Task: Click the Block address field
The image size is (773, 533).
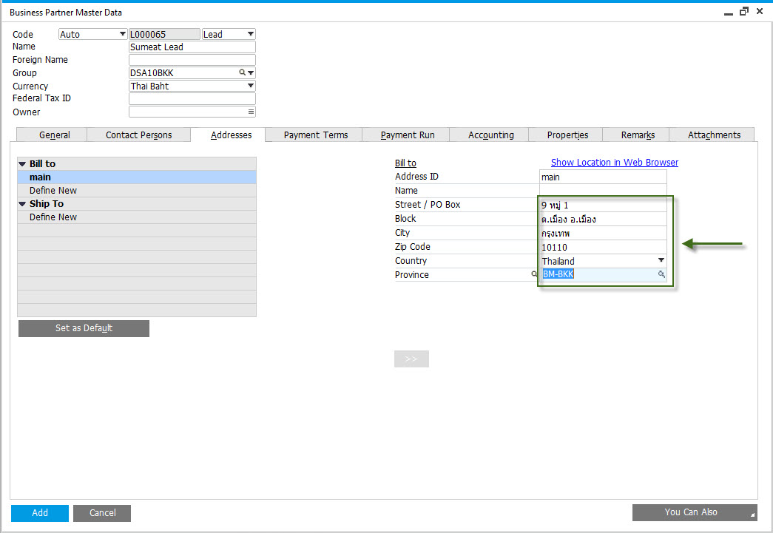Action: pyautogui.click(x=603, y=220)
